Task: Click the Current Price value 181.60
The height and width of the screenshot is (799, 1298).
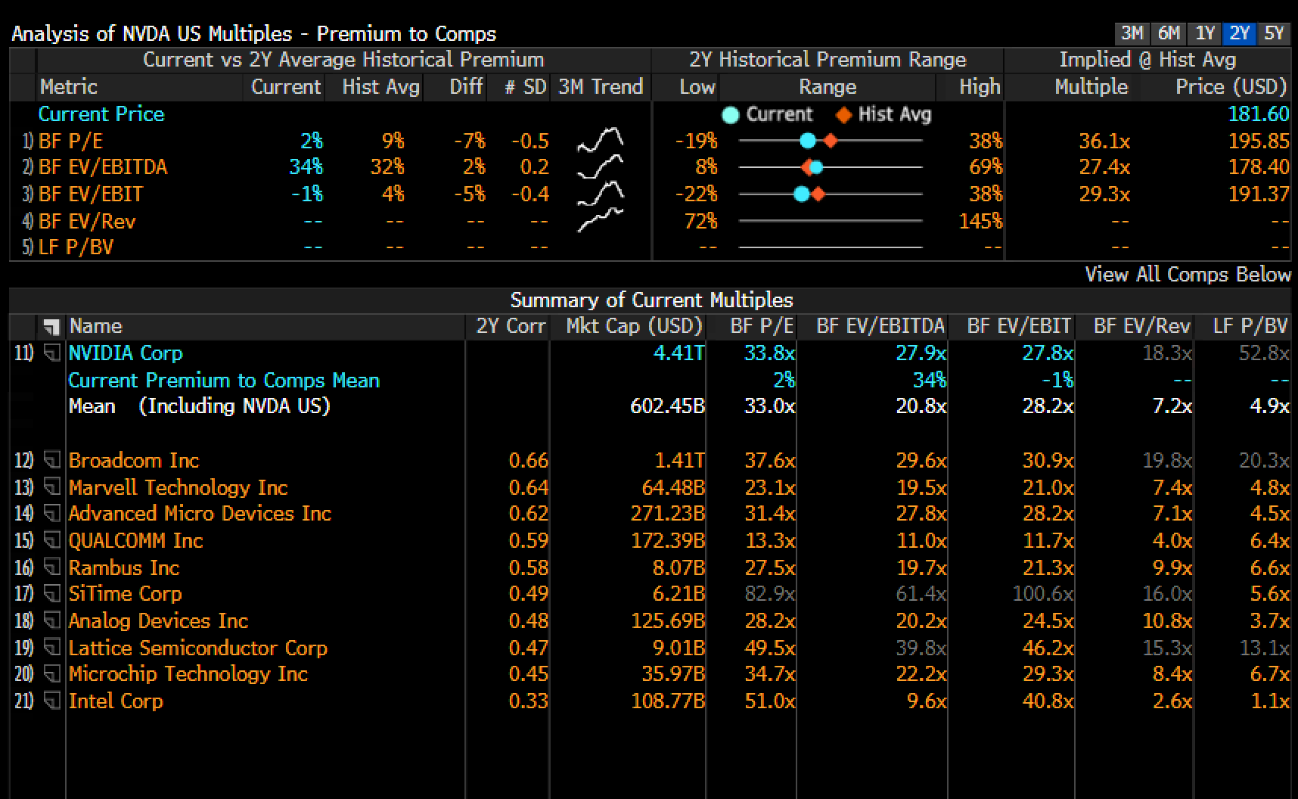Action: coord(1259,114)
